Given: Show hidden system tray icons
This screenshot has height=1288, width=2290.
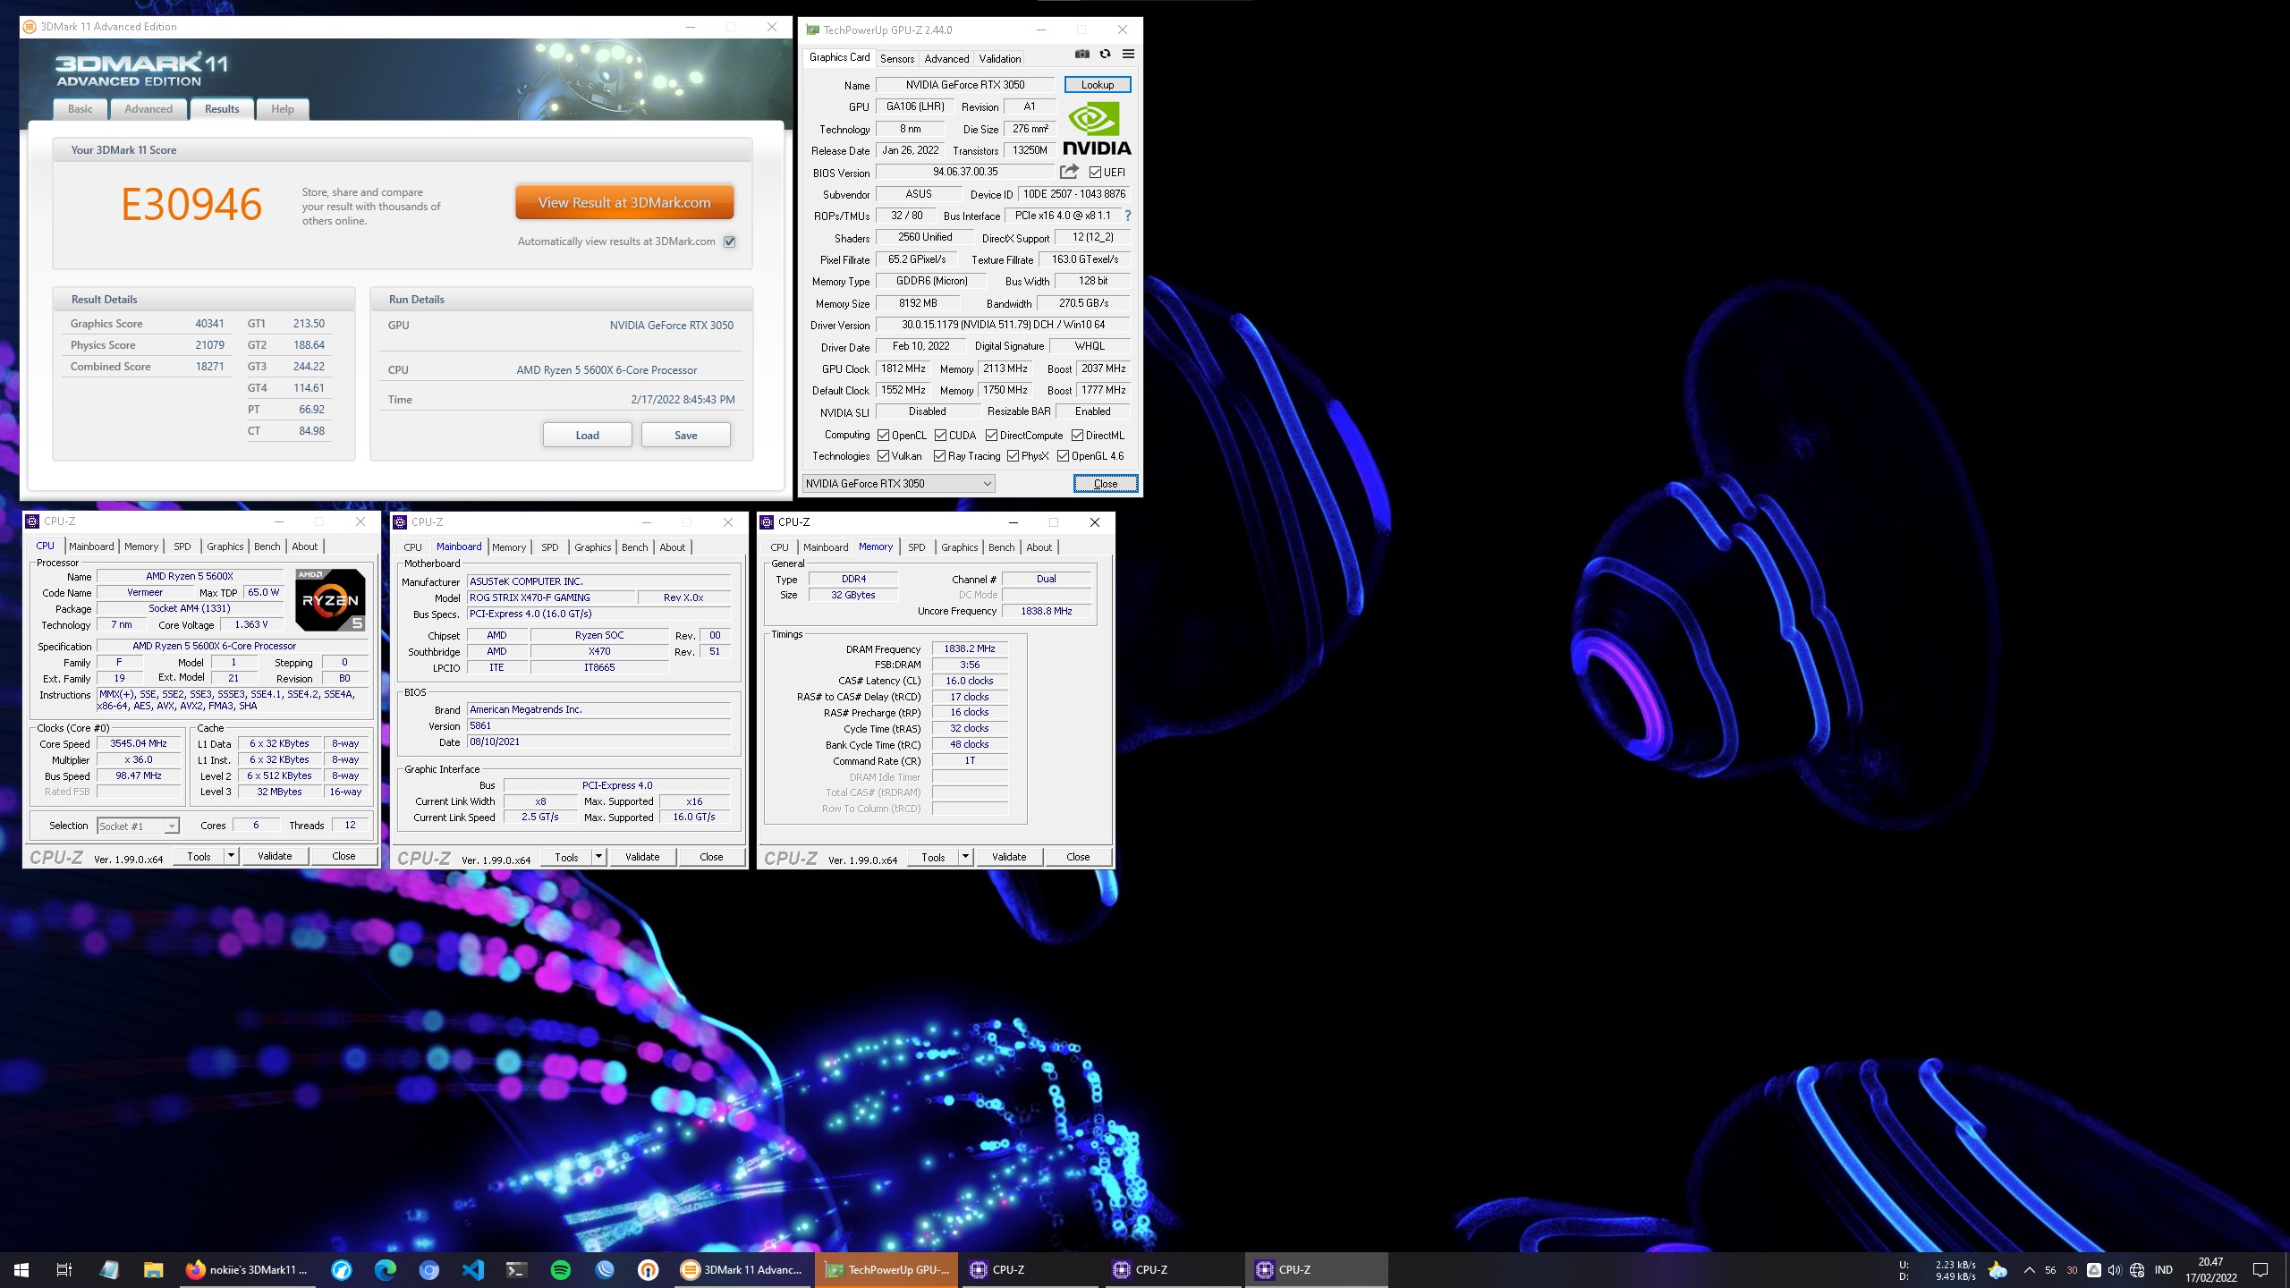Looking at the screenshot, I should (x=2029, y=1270).
